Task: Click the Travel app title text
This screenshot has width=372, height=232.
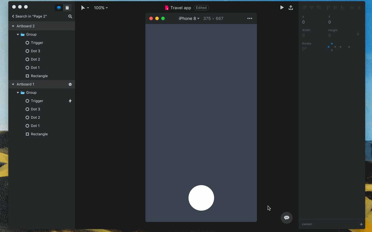Action: pos(181,8)
